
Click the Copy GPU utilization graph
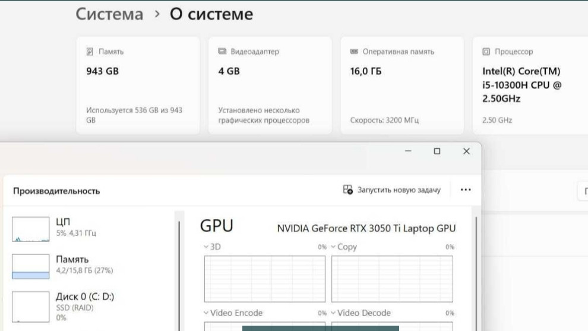392,279
